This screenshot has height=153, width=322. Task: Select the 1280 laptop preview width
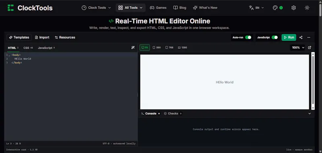182,48
